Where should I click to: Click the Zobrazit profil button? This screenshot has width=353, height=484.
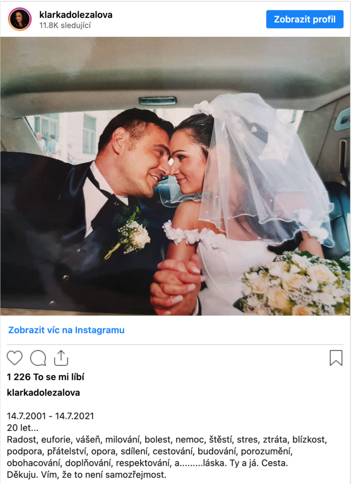304,19
